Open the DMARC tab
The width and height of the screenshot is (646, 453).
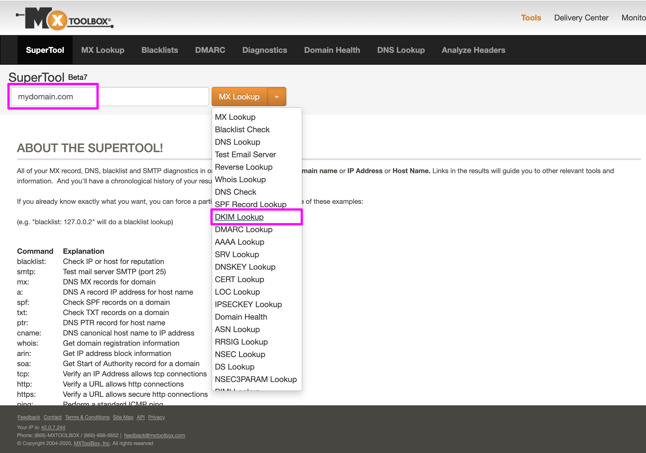click(210, 50)
